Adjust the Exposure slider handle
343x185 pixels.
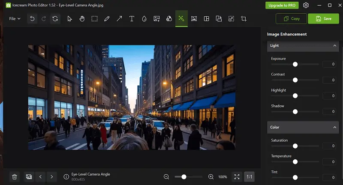(295, 64)
